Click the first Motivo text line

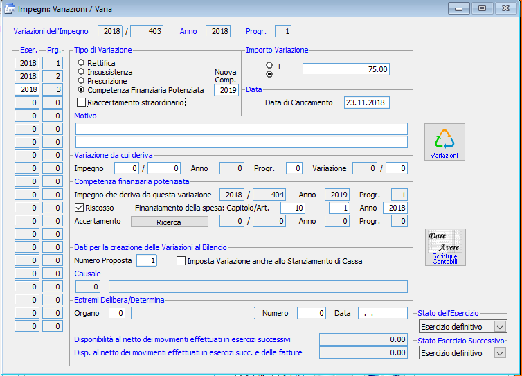(242, 129)
